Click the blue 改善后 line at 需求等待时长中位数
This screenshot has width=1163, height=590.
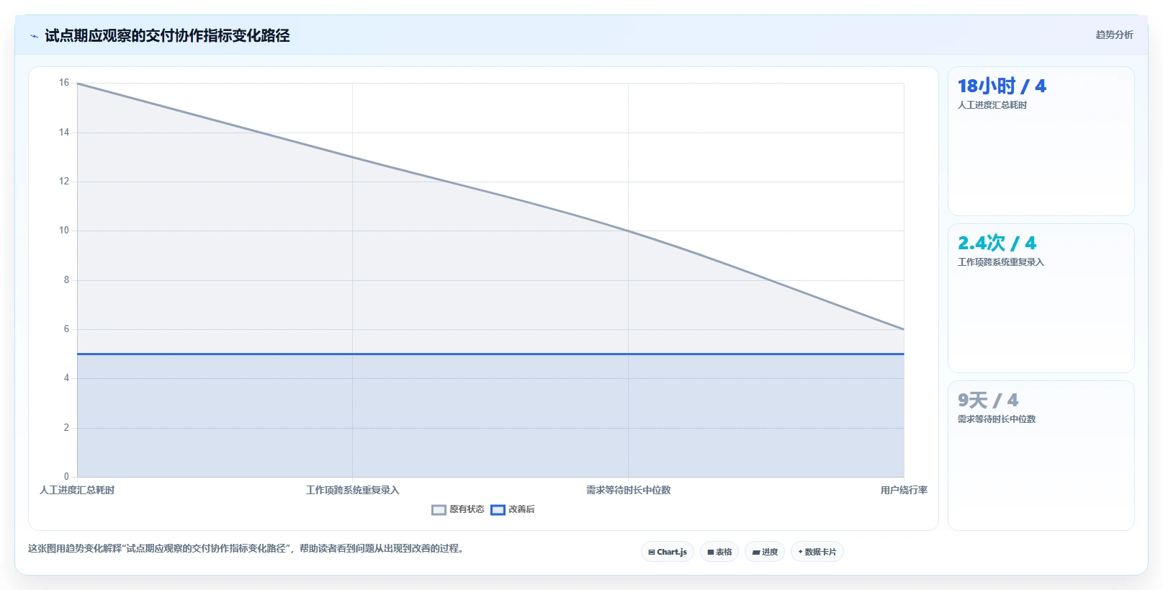(628, 354)
